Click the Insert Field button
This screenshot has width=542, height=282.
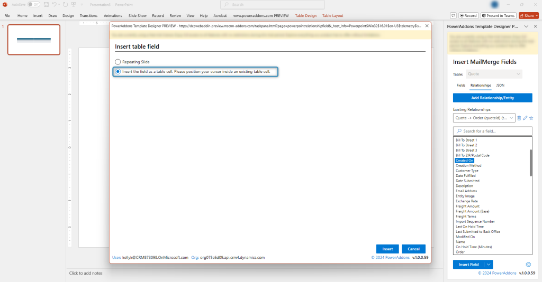[x=468, y=265]
